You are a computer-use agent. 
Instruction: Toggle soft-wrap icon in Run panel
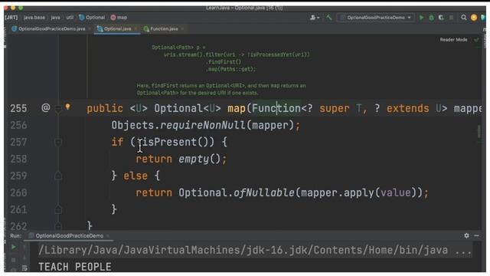coord(24,268)
